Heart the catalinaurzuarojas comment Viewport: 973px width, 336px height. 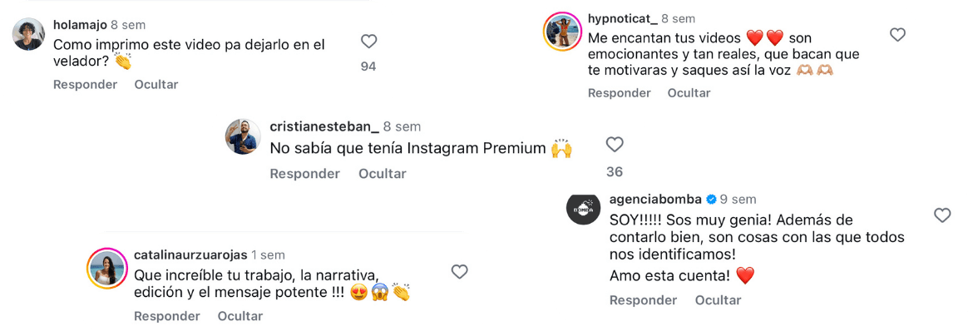pos(459,271)
